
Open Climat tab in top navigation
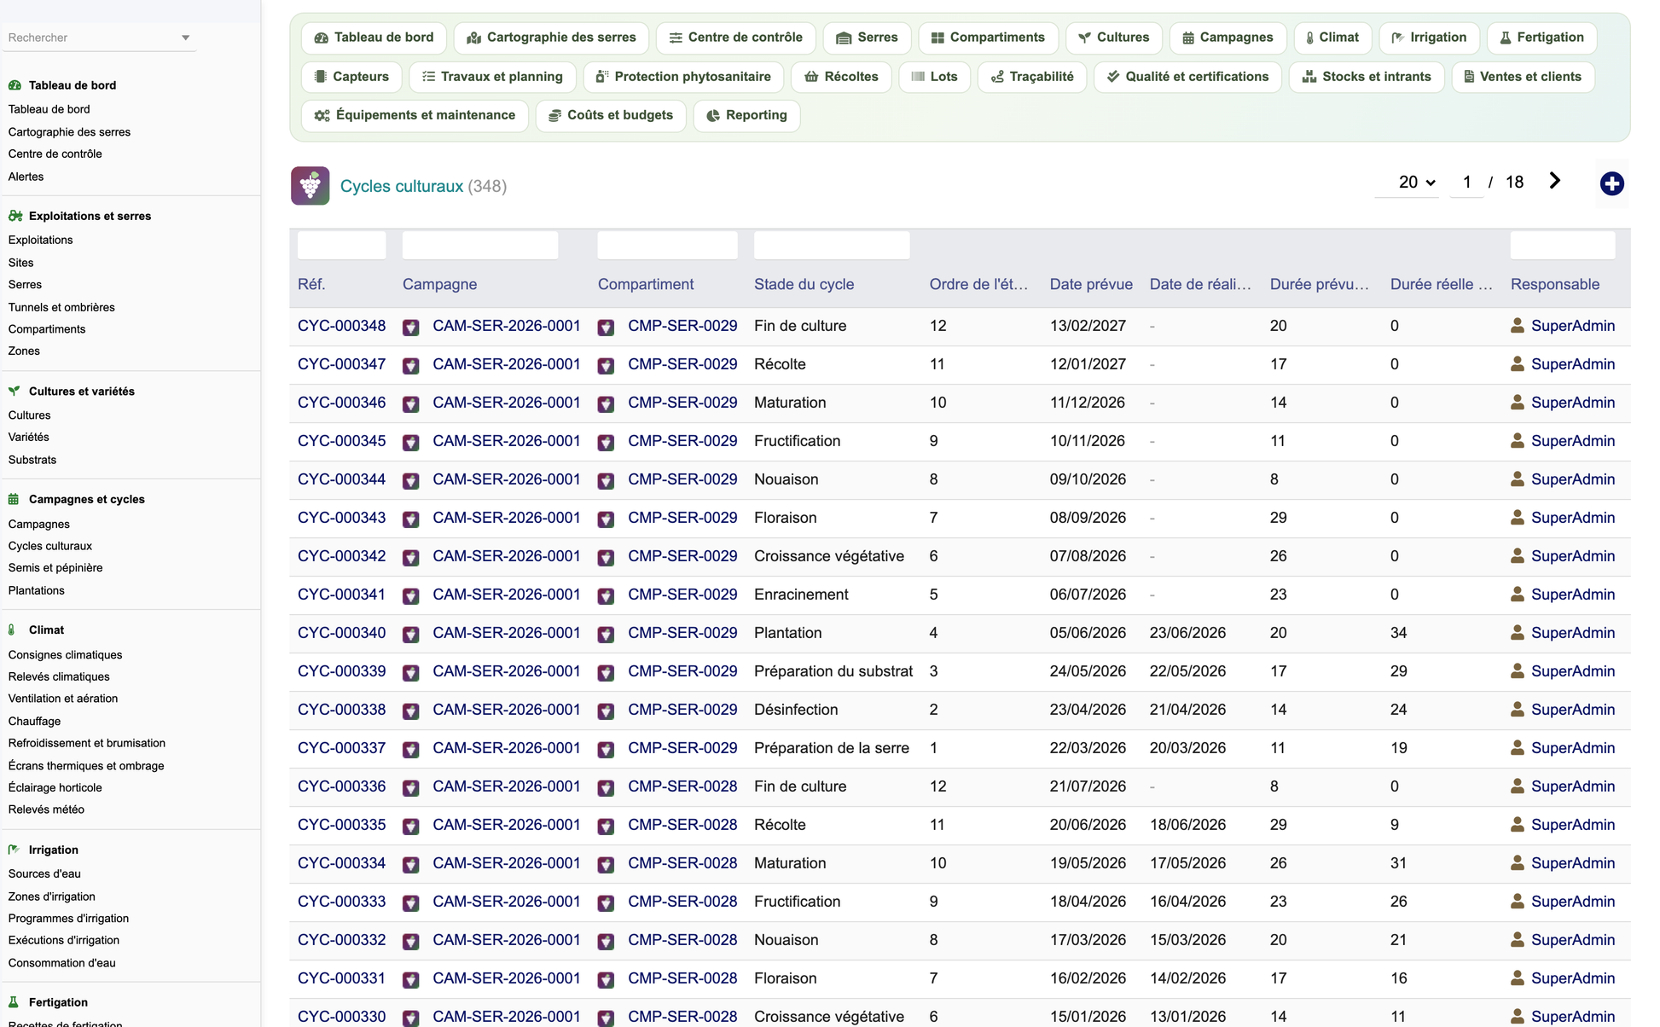[1332, 38]
